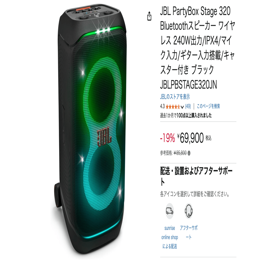
Task: Visit JBLのストアを表示 store link
Action: click(175, 97)
